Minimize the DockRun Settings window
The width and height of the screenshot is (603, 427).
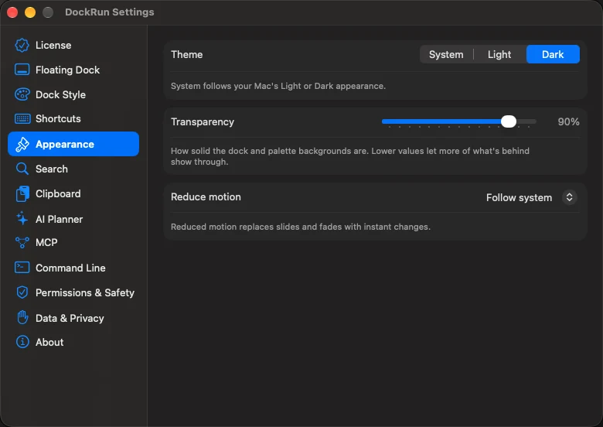30,12
